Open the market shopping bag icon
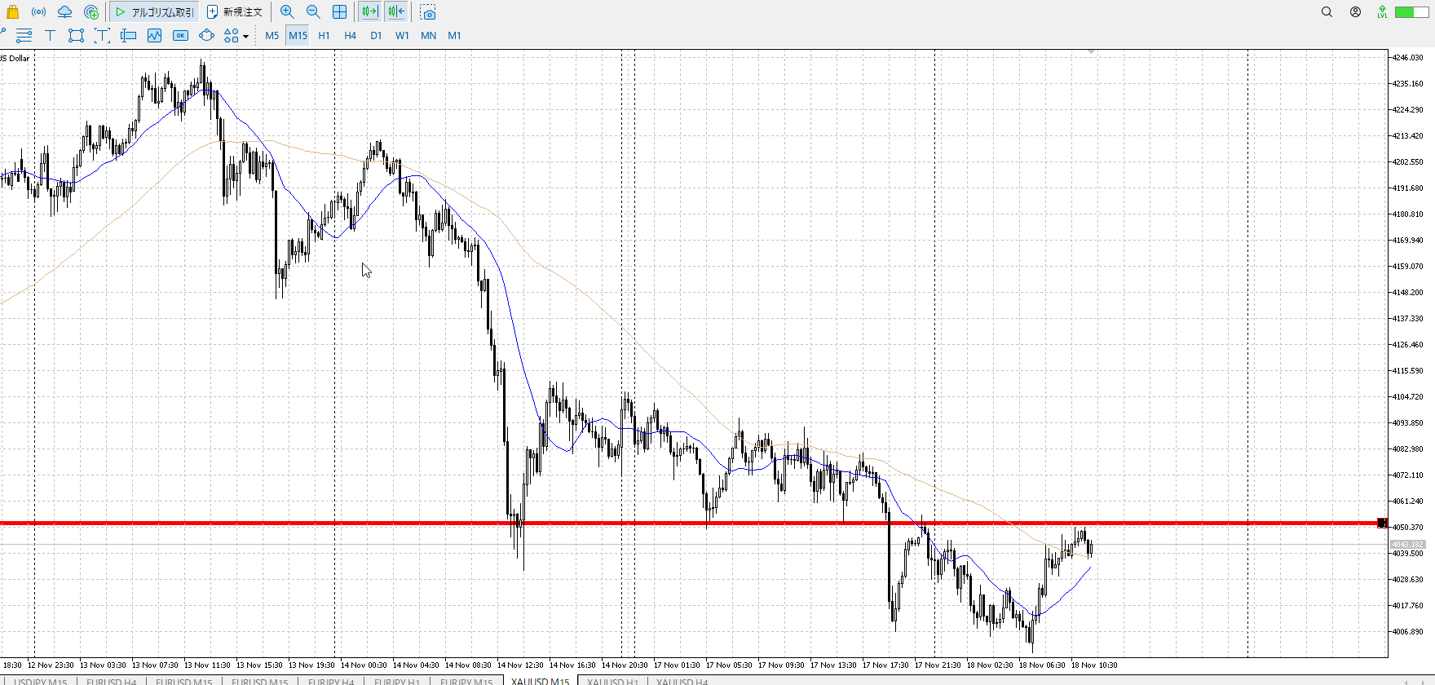Screen dimensions: 1435x685 (x=12, y=12)
